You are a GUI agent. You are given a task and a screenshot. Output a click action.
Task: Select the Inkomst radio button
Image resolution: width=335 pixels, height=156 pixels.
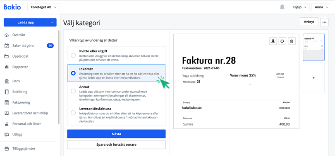[x=73, y=73]
